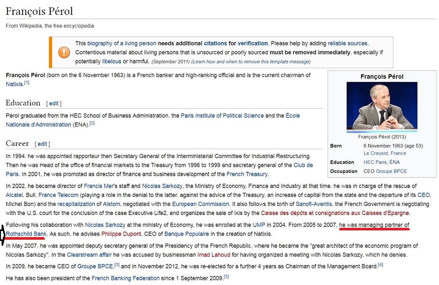Image resolution: width=439 pixels, height=285 pixels.
Task: Edit the Education section
Action: (54, 104)
